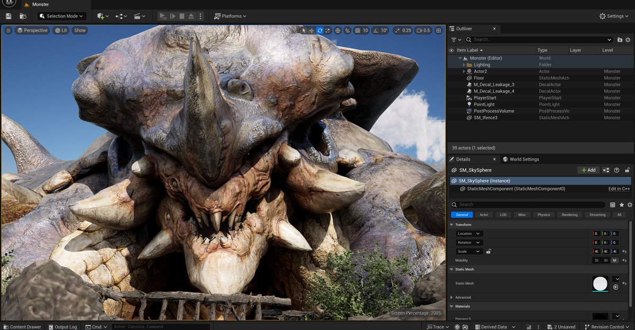Viewport: 635px width, 330px height.
Task: Toggle the viewport layout maximize icon
Action: tap(439, 31)
